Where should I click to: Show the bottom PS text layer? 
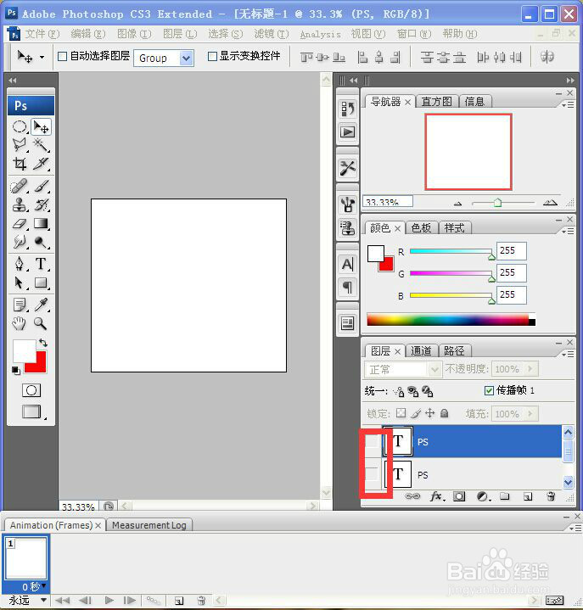coord(372,474)
